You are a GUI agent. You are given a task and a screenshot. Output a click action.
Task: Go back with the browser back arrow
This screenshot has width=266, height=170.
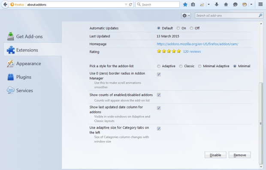pos(5,4)
